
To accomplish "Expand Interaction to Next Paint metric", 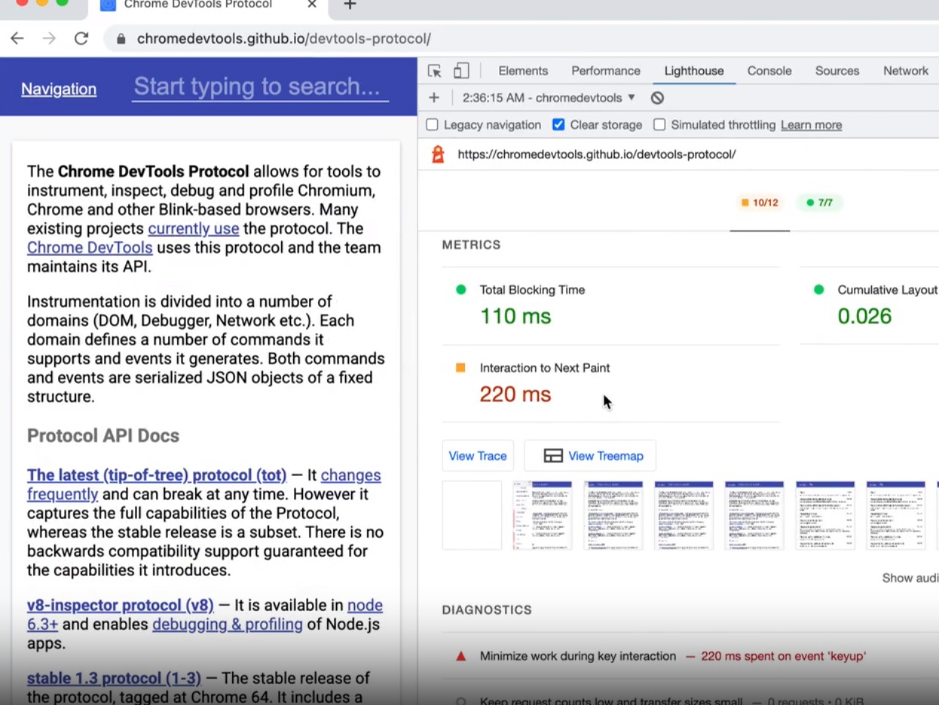I will click(610, 383).
